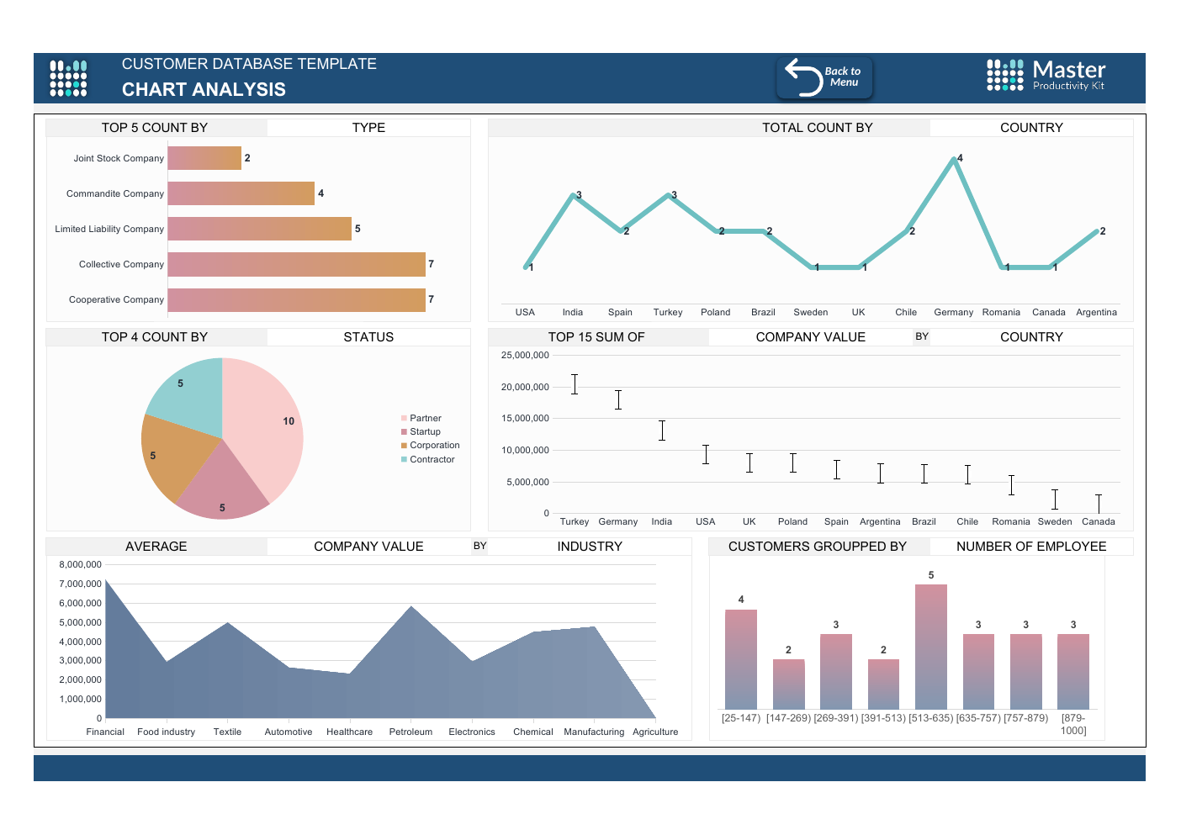1181x835 pixels.
Task: Click the Sweden label in company value chart
Action: [x=1055, y=521]
